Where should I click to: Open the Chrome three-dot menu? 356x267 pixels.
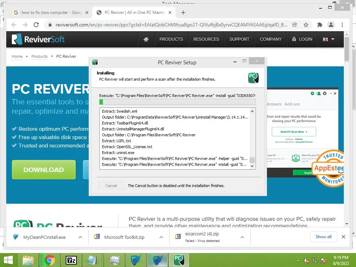click(342, 25)
